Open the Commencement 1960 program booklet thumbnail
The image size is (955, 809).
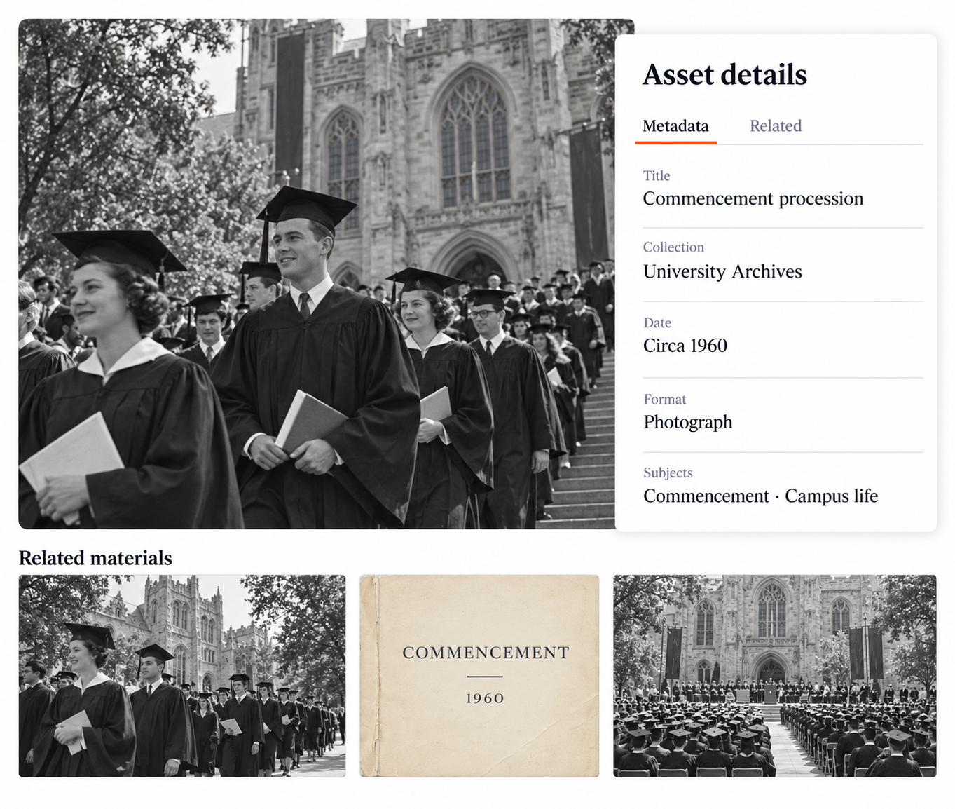coord(479,676)
